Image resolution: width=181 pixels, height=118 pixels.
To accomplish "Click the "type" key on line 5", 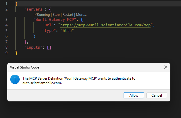I will [49, 30].
